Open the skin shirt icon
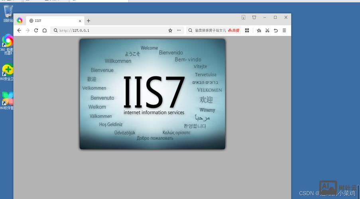360x199 pixels. click(254, 18)
